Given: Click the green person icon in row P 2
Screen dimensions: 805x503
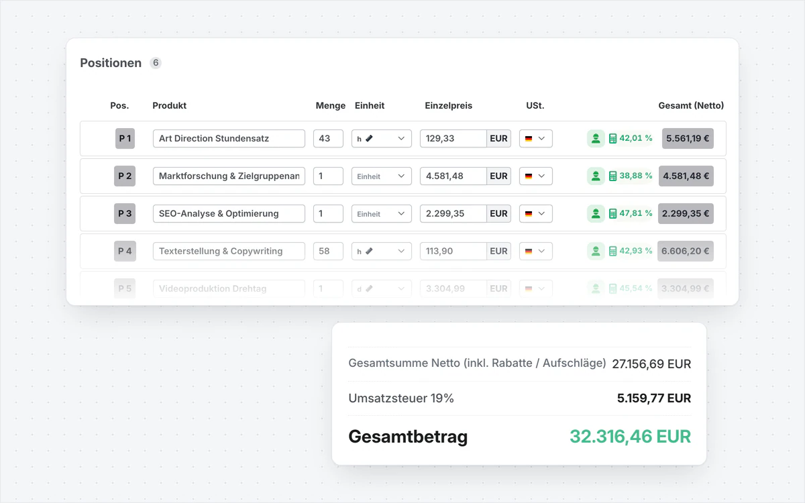Looking at the screenshot, I should click(596, 176).
